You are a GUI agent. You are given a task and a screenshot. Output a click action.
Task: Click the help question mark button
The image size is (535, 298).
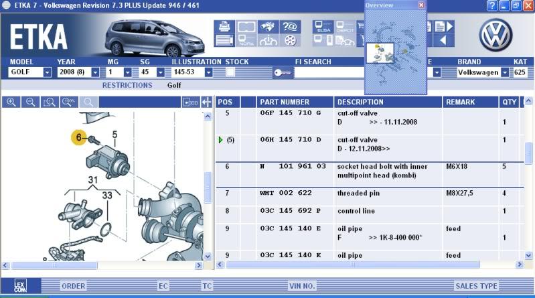(492, 5)
